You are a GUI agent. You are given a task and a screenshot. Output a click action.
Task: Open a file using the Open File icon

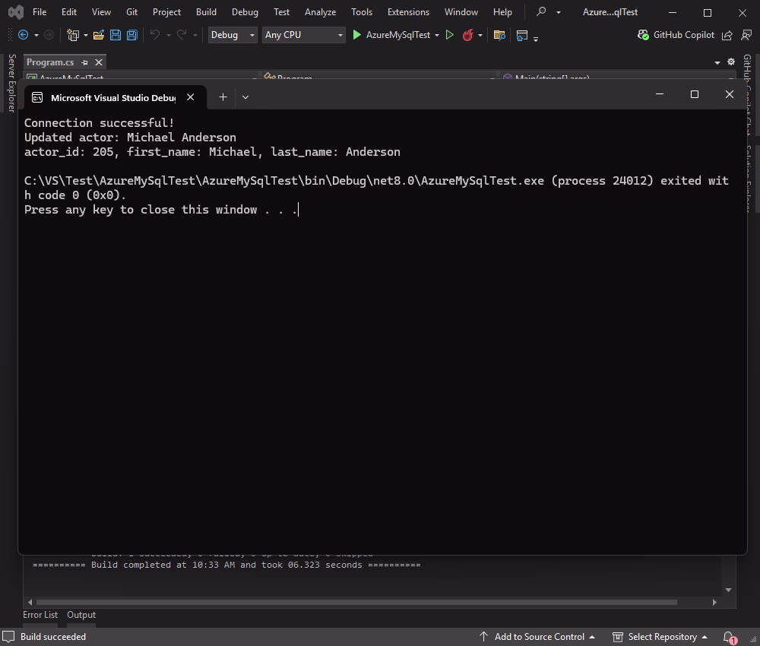click(98, 34)
